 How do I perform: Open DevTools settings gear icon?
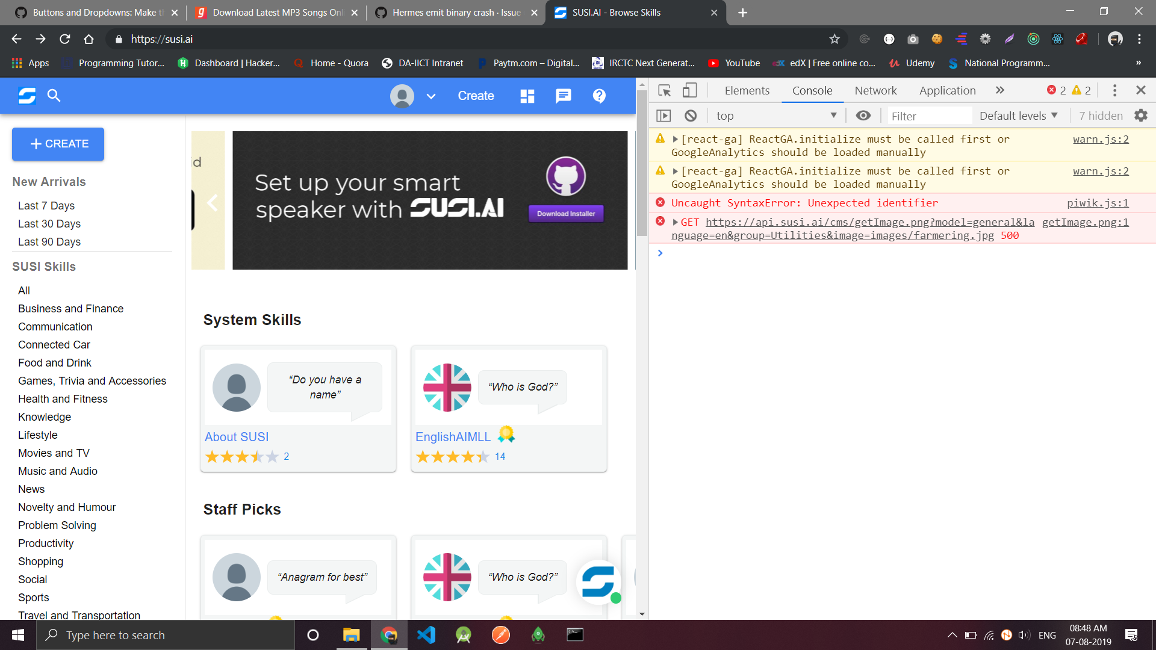point(1141,115)
